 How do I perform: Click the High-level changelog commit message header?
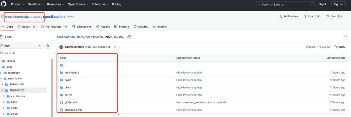[98, 47]
